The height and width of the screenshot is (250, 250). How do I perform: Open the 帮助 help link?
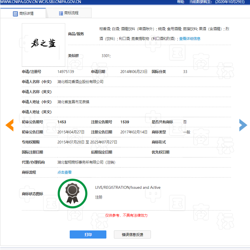click(181, 2)
